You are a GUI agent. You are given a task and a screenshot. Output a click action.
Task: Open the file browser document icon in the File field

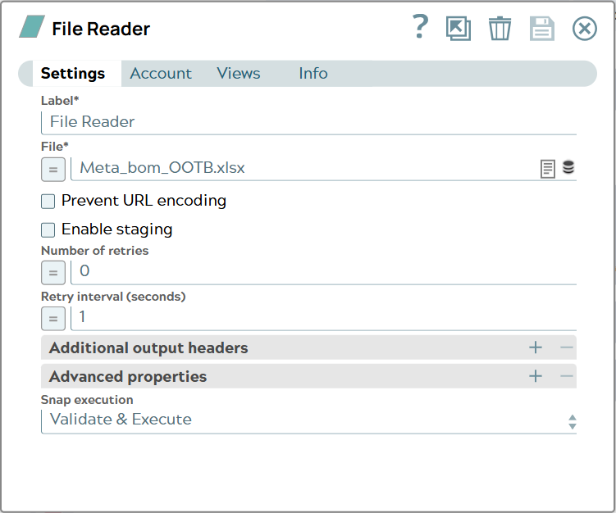click(x=548, y=169)
